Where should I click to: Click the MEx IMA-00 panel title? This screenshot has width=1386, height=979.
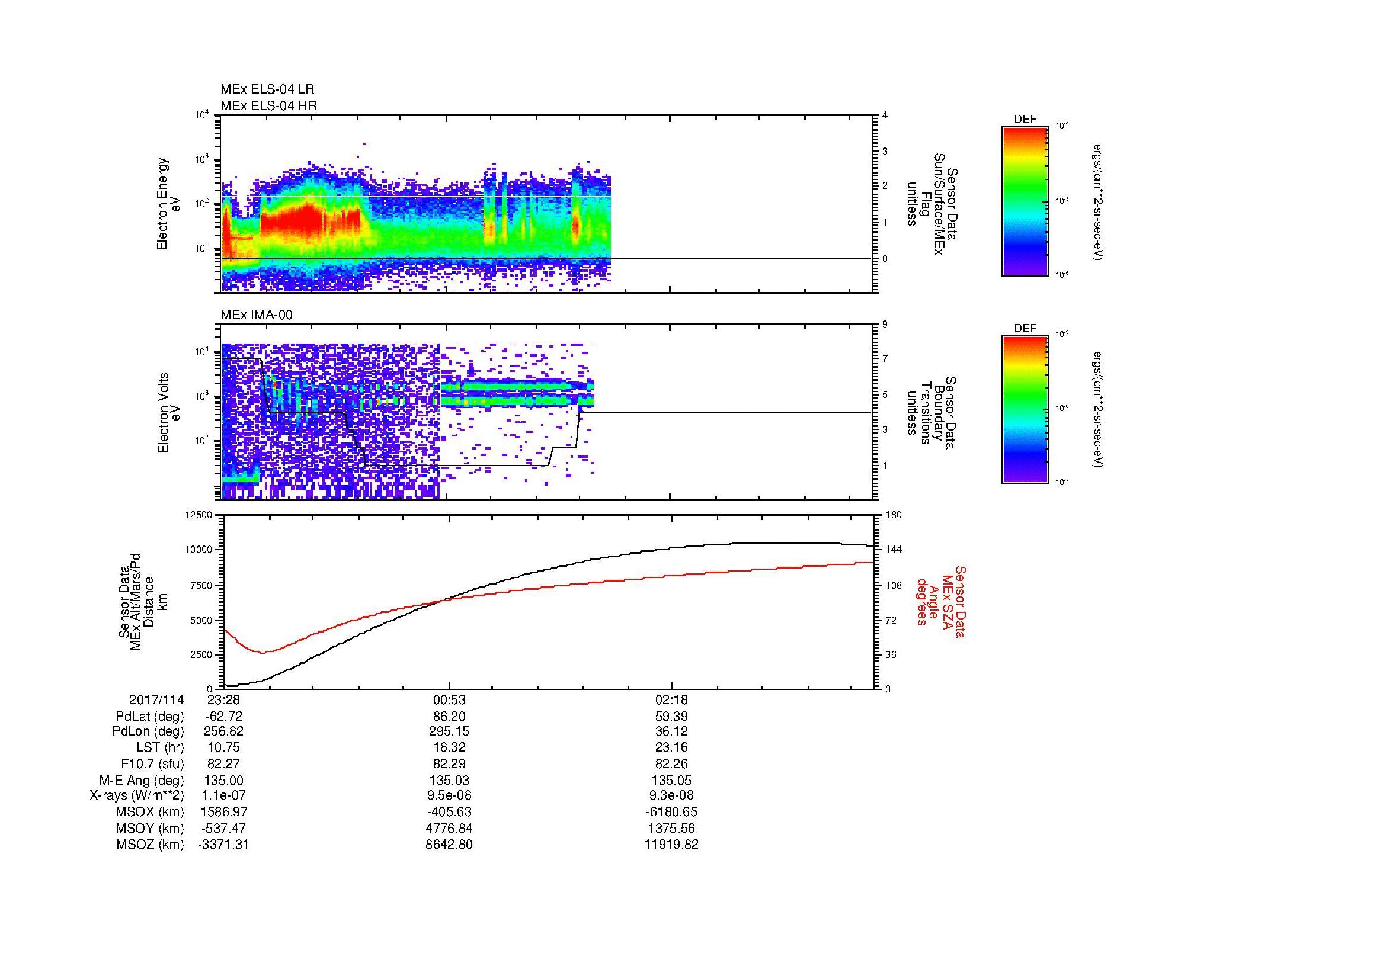(x=257, y=314)
